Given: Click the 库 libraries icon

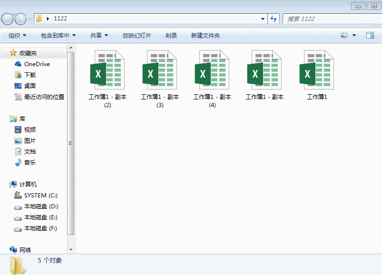Looking at the screenshot, I should 13,119.
